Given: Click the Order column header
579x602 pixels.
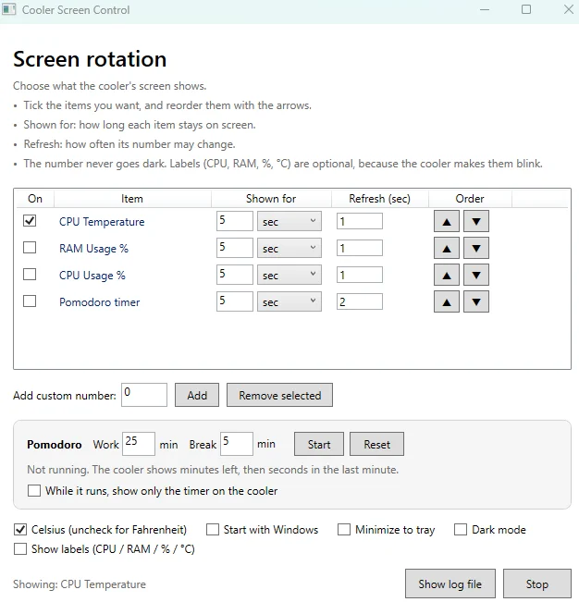Looking at the screenshot, I should pyautogui.click(x=470, y=199).
